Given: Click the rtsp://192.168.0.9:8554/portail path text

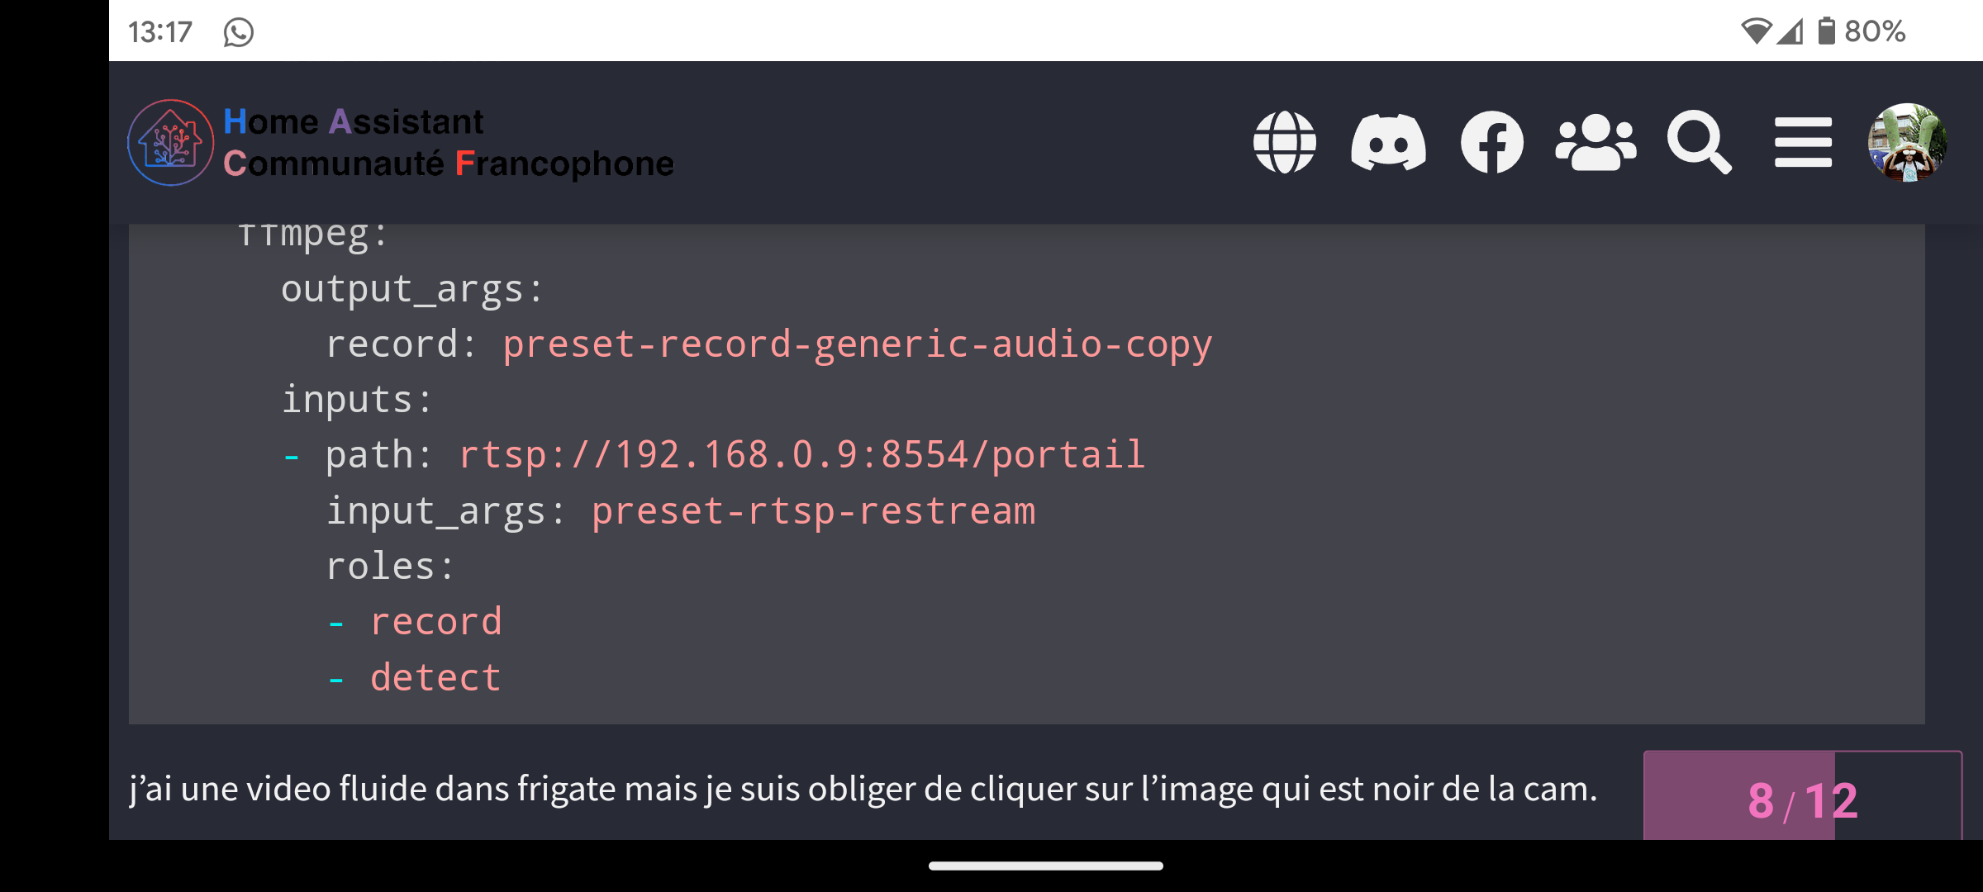Looking at the screenshot, I should (x=801, y=455).
